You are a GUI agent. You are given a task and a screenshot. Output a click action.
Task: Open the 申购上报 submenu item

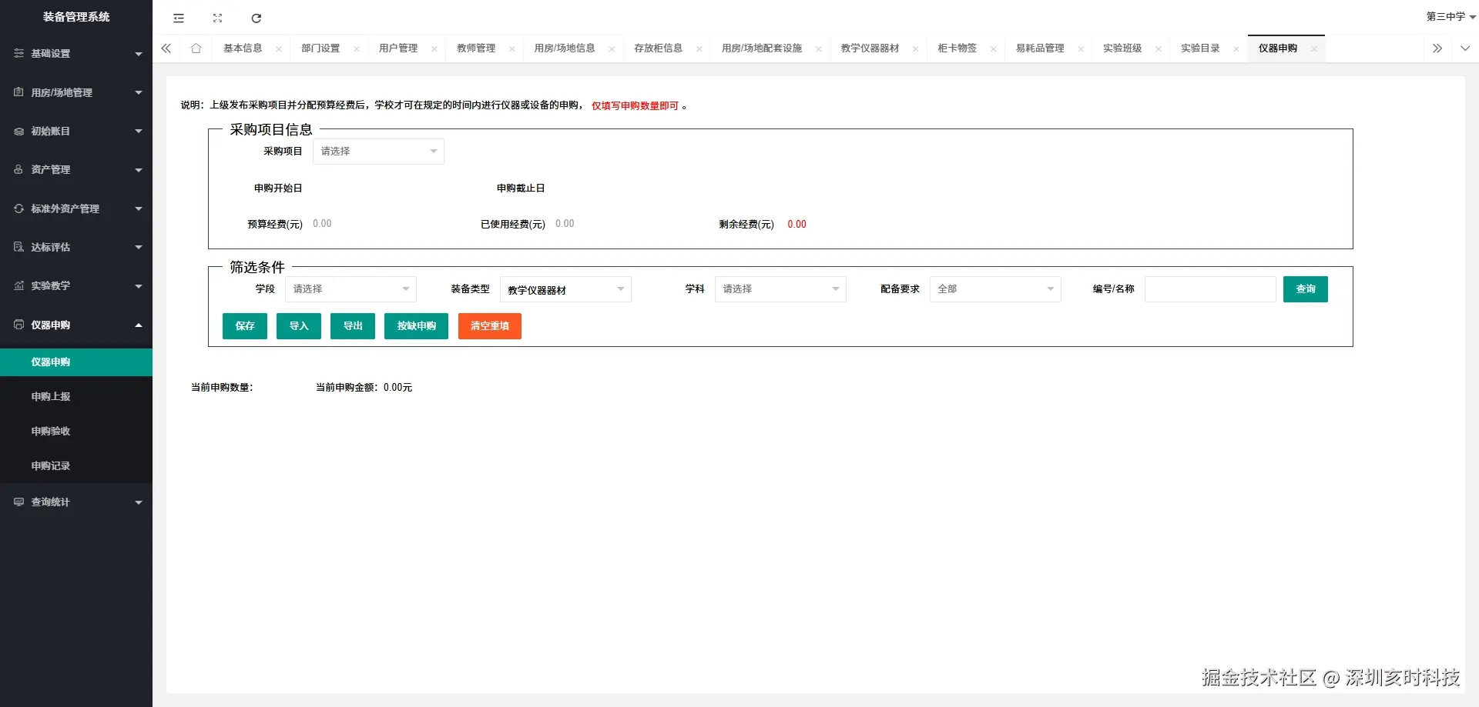(76, 396)
